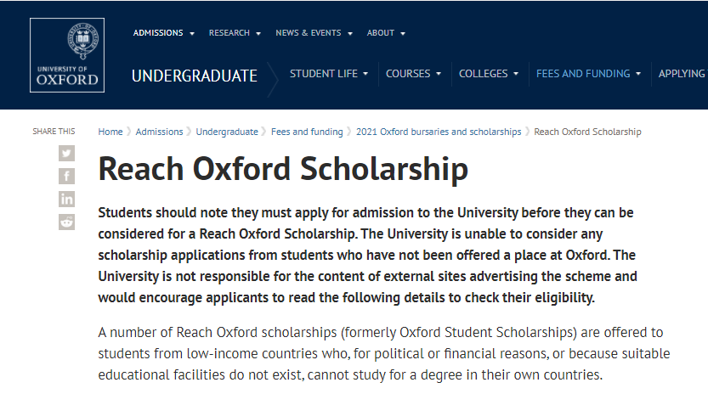Click the University of Oxford logo

click(67, 55)
